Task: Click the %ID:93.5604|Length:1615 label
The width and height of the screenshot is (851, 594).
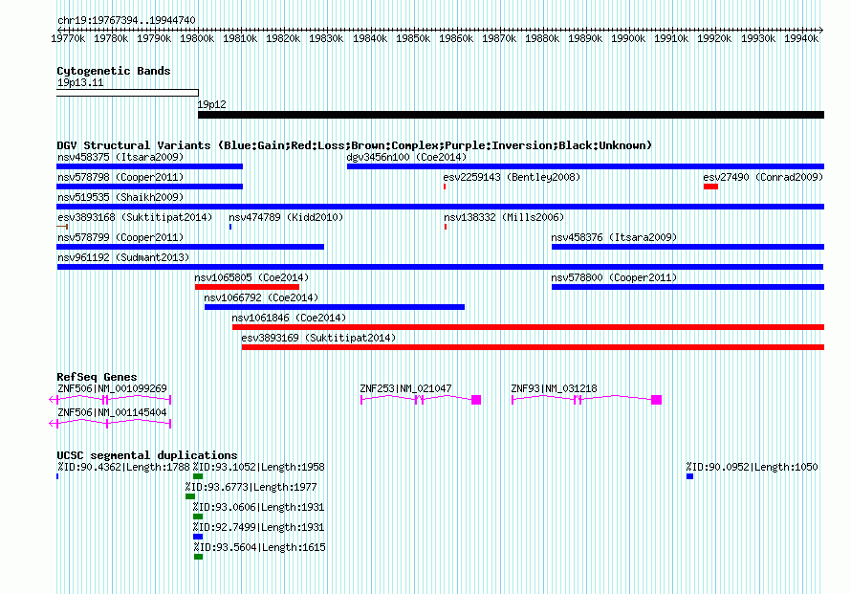Action: pos(259,547)
